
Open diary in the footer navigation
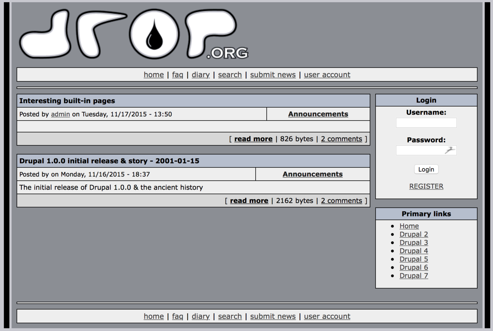[200, 316]
